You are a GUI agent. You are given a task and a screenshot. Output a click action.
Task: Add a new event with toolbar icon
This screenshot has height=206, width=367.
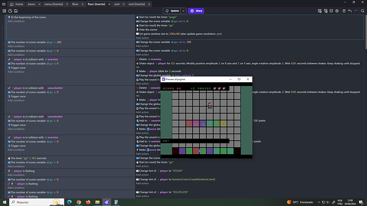320,11
